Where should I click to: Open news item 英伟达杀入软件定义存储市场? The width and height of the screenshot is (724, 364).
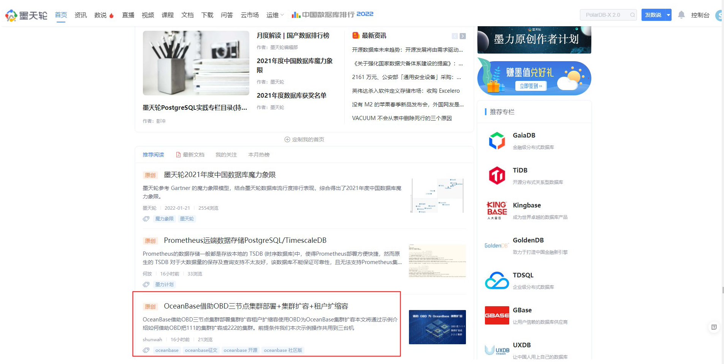tap(406, 91)
